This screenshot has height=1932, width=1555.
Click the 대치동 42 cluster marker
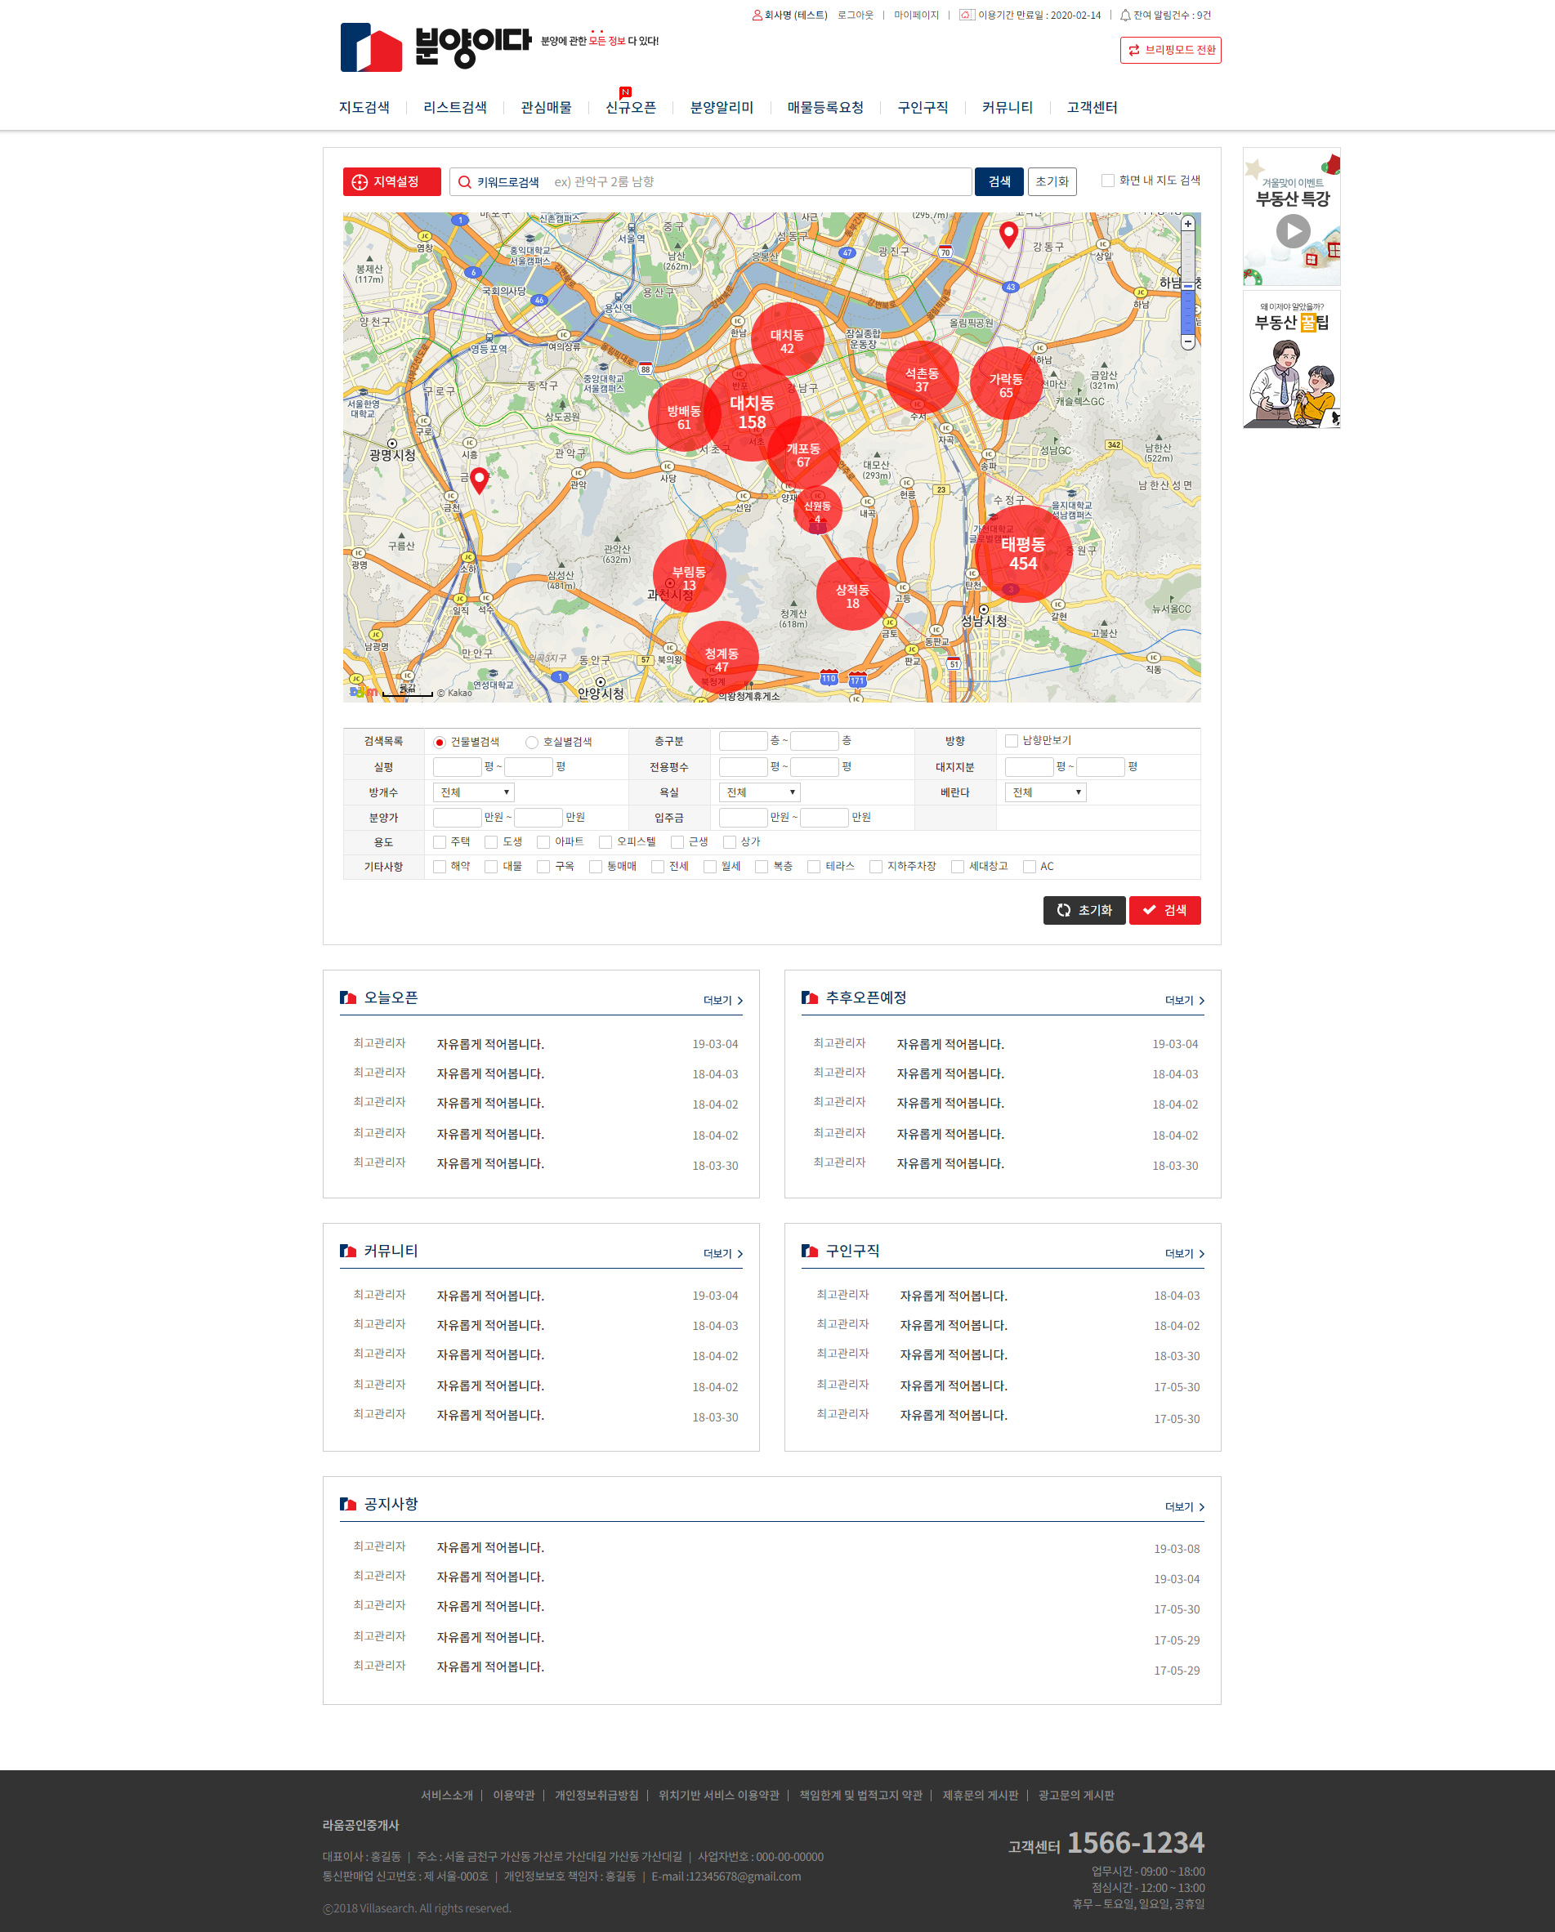coord(787,341)
